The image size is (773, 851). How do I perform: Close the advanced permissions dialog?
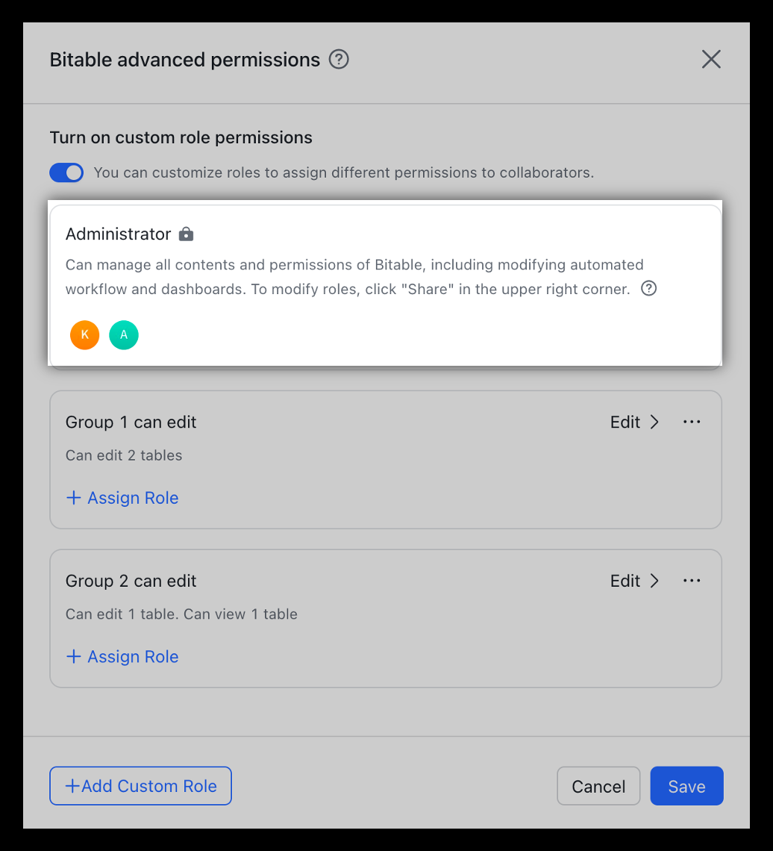coord(711,60)
